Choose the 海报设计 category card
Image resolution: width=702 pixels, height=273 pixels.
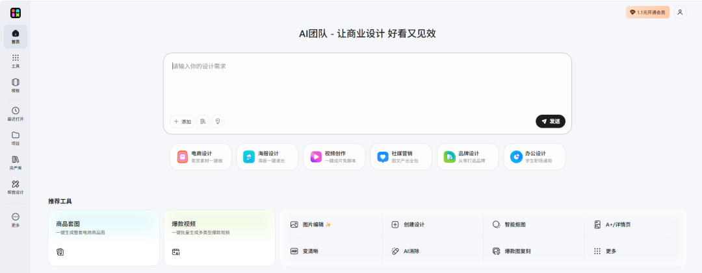[267, 157]
